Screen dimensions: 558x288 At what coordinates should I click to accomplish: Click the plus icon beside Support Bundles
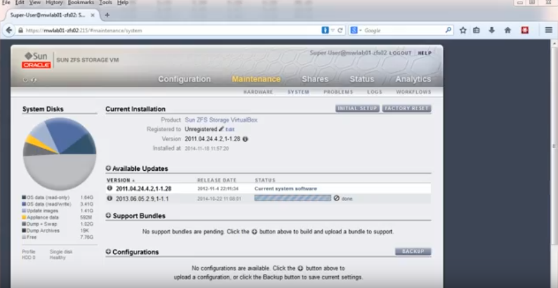point(108,215)
